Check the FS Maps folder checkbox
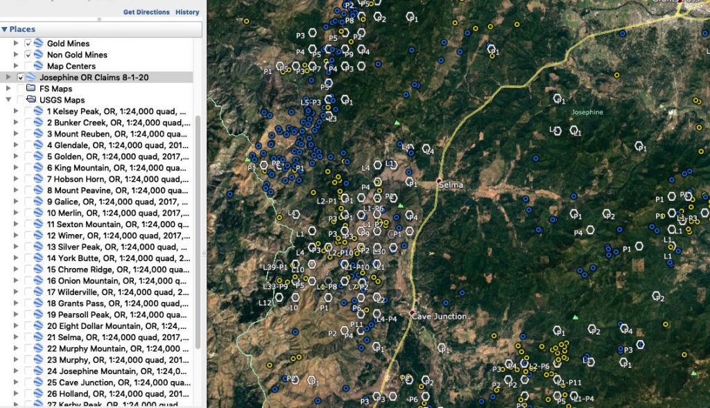The image size is (710, 408). 21,88
